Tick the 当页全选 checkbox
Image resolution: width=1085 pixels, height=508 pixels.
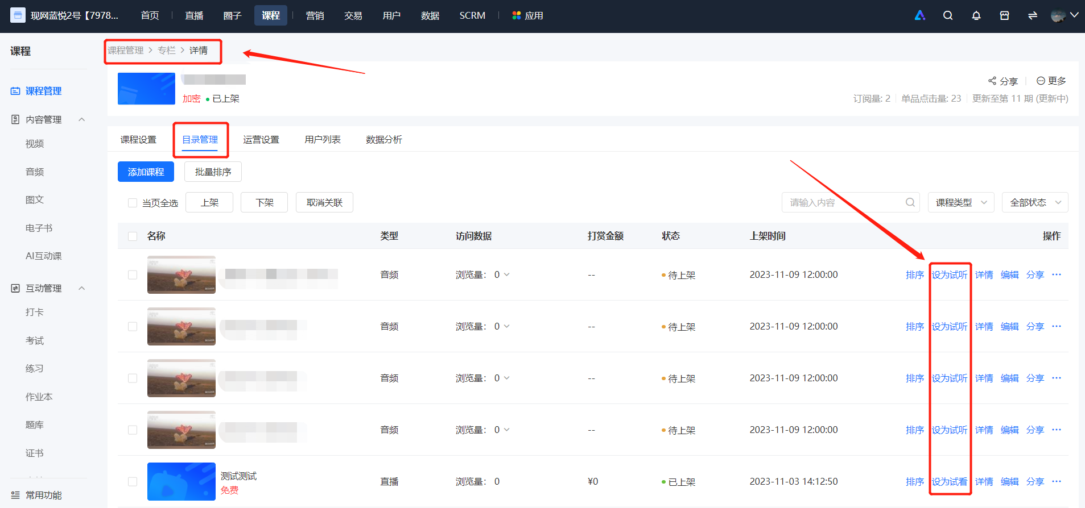pyautogui.click(x=133, y=203)
